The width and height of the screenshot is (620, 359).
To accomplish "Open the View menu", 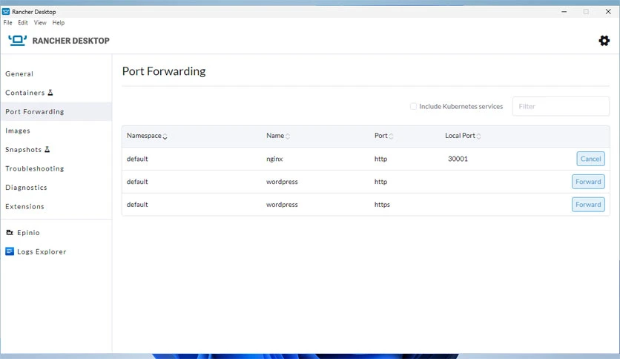I will (40, 22).
